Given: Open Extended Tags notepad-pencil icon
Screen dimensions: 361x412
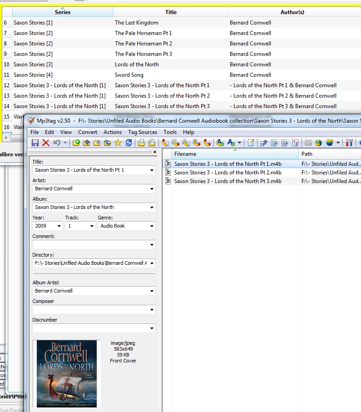Looking at the screenshot, I should coord(251,143).
